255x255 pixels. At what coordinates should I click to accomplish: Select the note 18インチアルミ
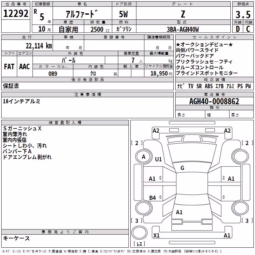click(x=21, y=101)
